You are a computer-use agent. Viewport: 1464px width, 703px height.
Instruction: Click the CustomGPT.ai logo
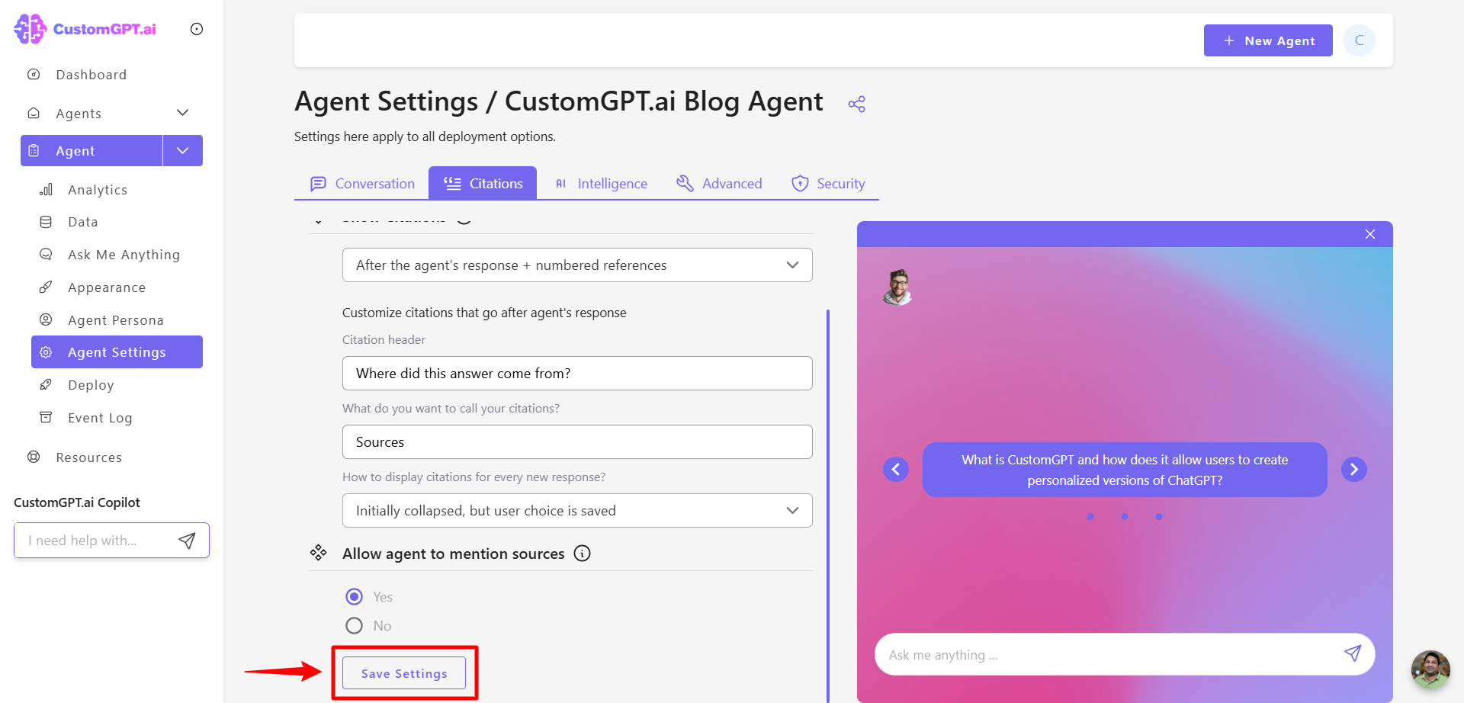coord(85,29)
